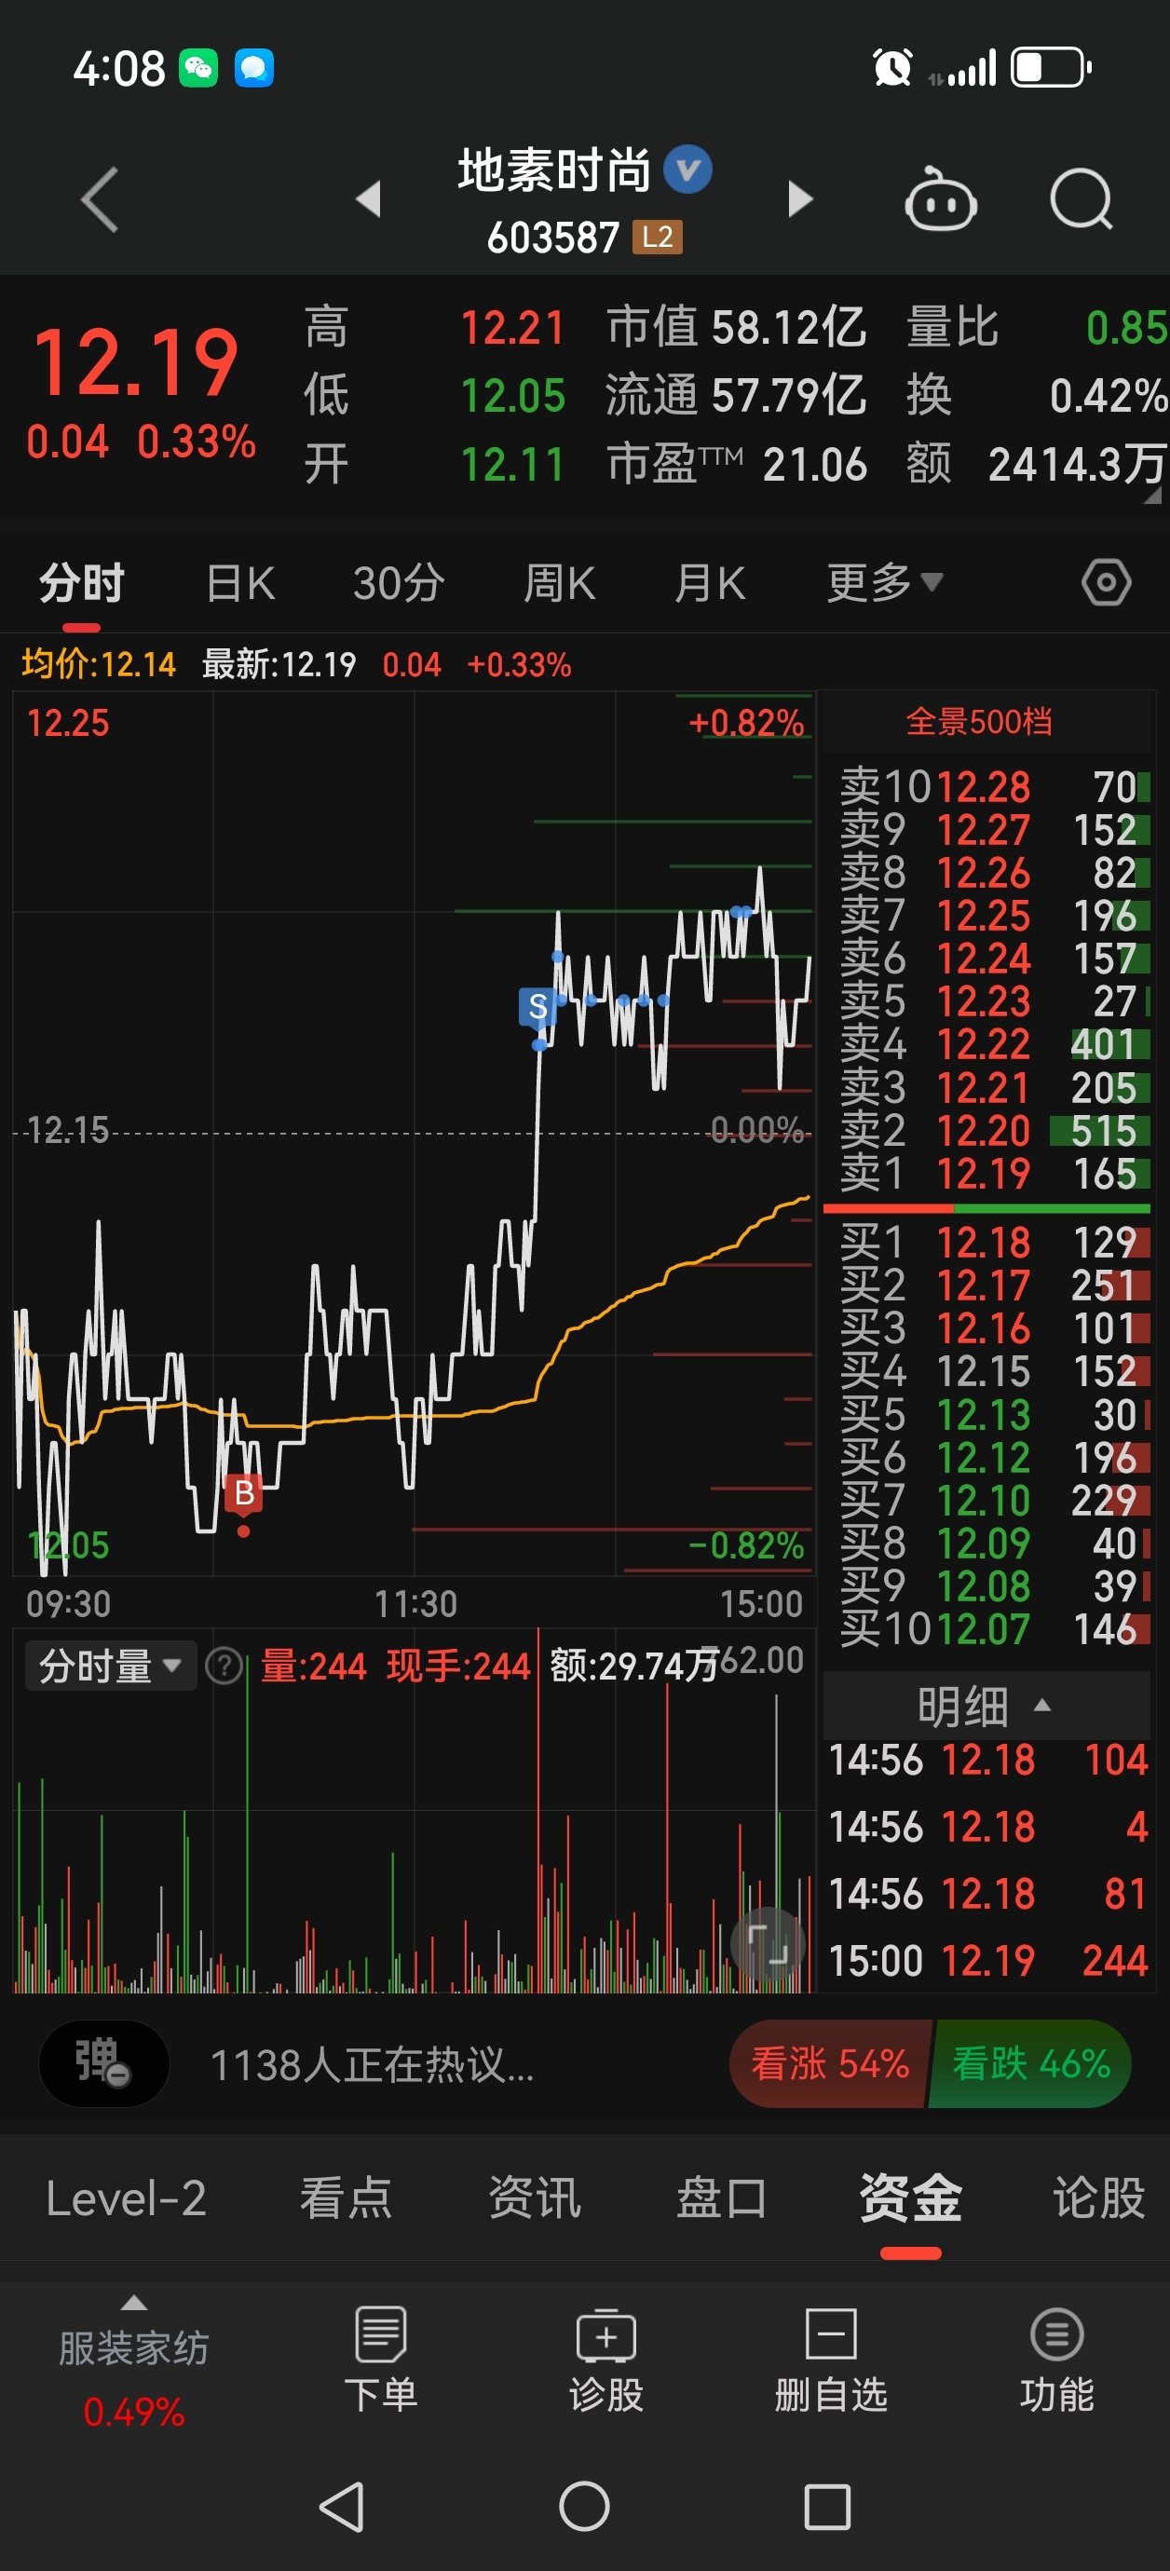The height and width of the screenshot is (2571, 1170).
Task: Open the 1138人正在热议 discussion
Action: 372,2064
